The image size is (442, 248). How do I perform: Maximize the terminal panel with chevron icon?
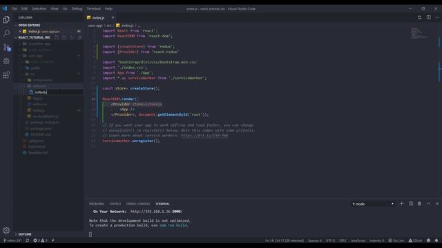coord(428,204)
